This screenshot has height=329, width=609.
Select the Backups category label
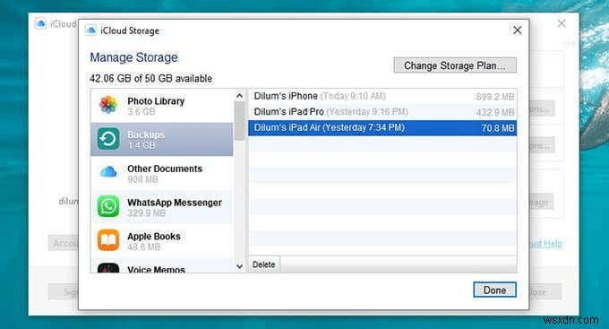(146, 134)
